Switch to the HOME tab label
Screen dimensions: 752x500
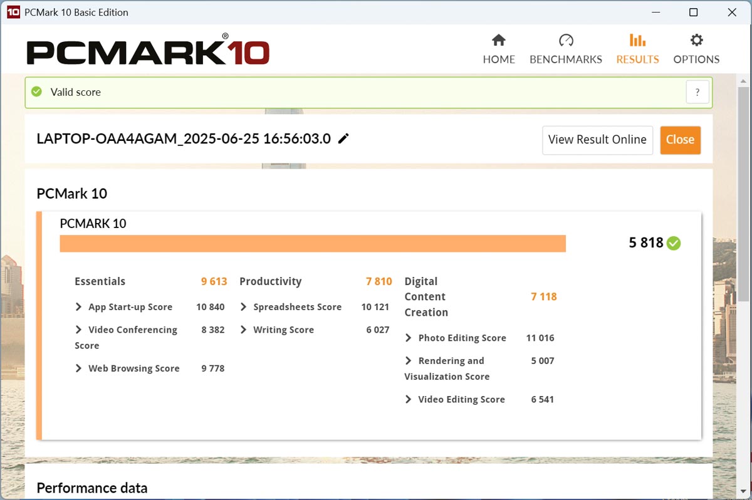coord(499,60)
